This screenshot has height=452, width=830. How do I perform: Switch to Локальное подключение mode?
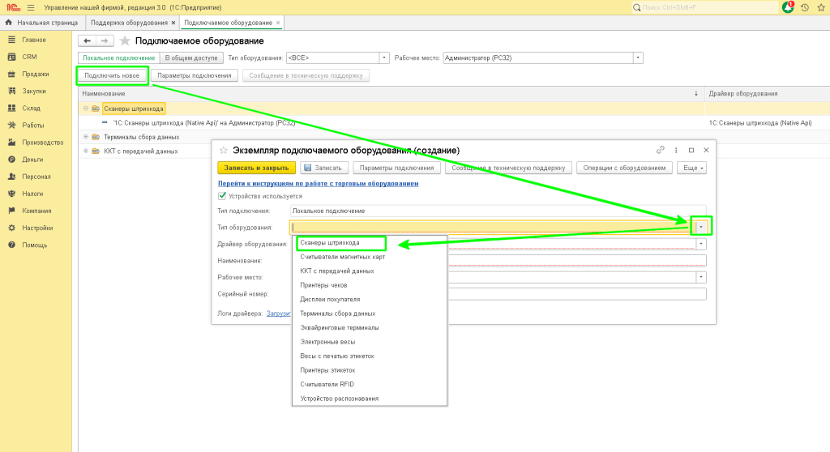pos(119,58)
